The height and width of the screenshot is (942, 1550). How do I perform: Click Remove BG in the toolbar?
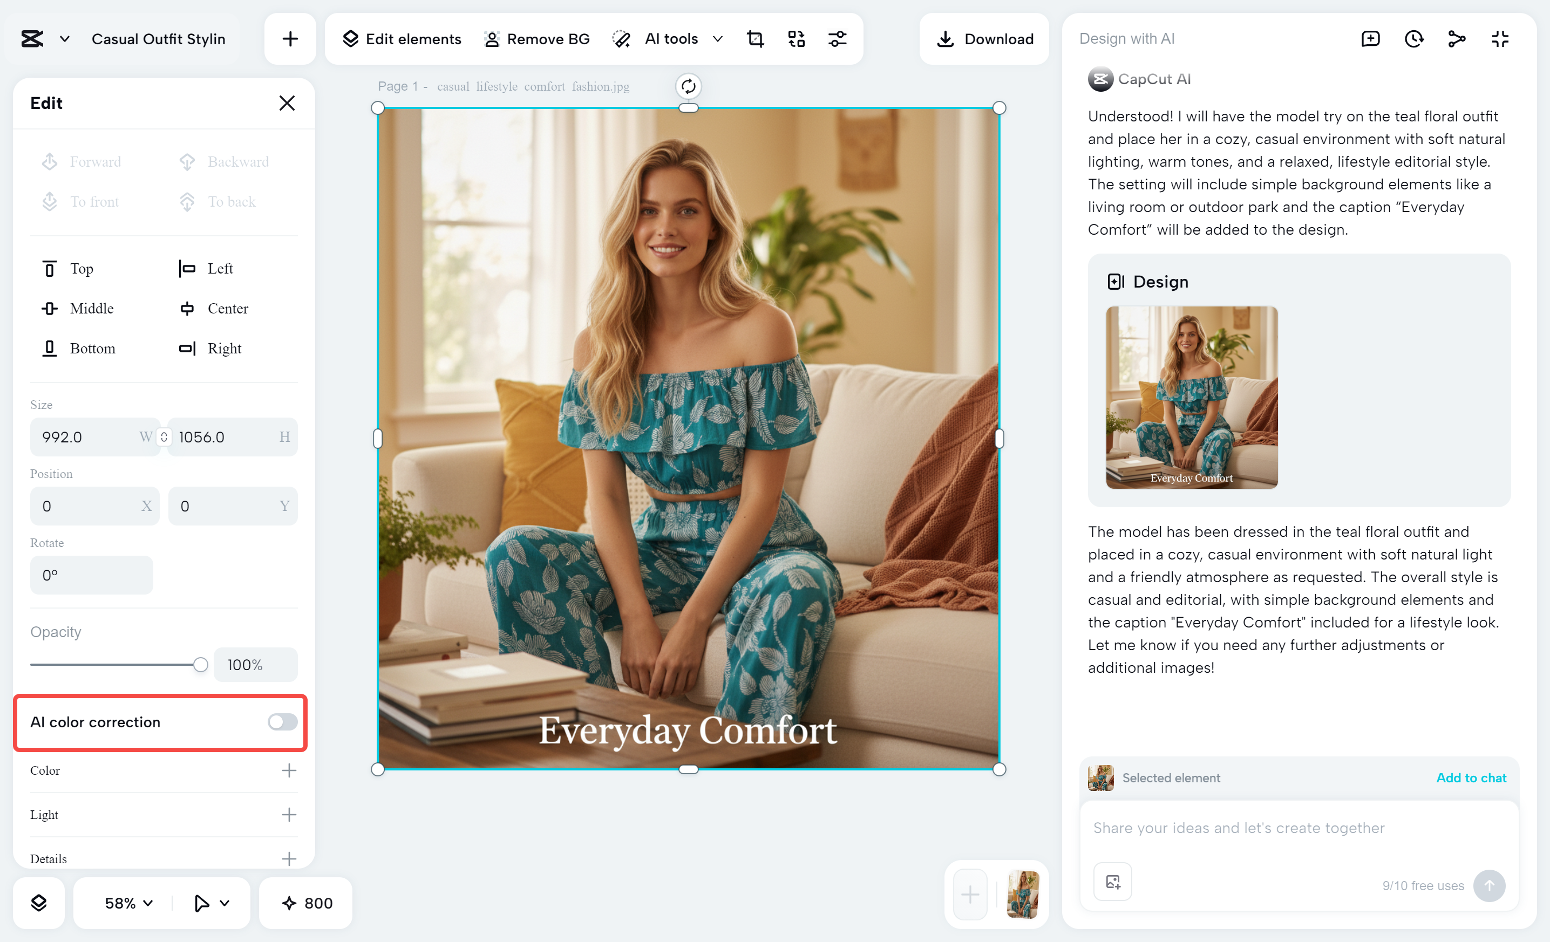(536, 39)
